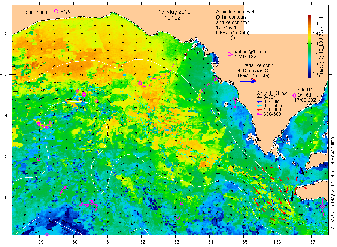This screenshot has width=337, height=247.
Task: Click the 129 longitude axis label
Action: (39, 242)
